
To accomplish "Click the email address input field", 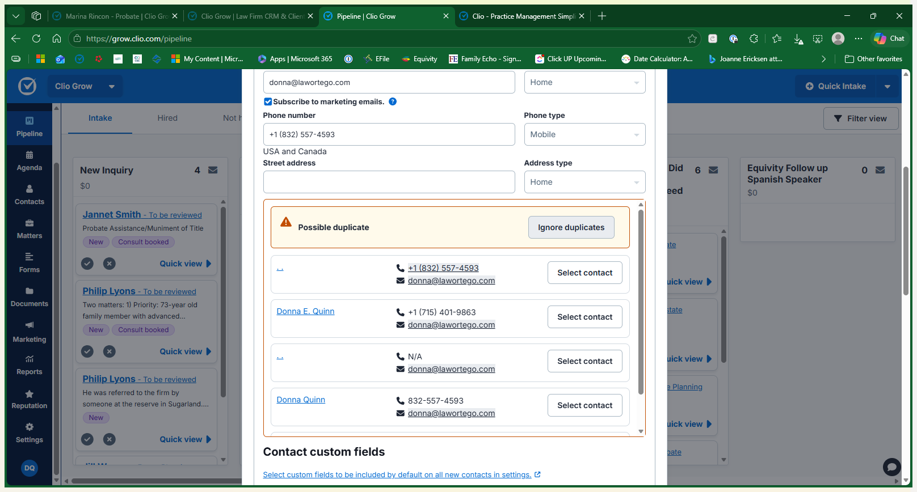I will [389, 82].
